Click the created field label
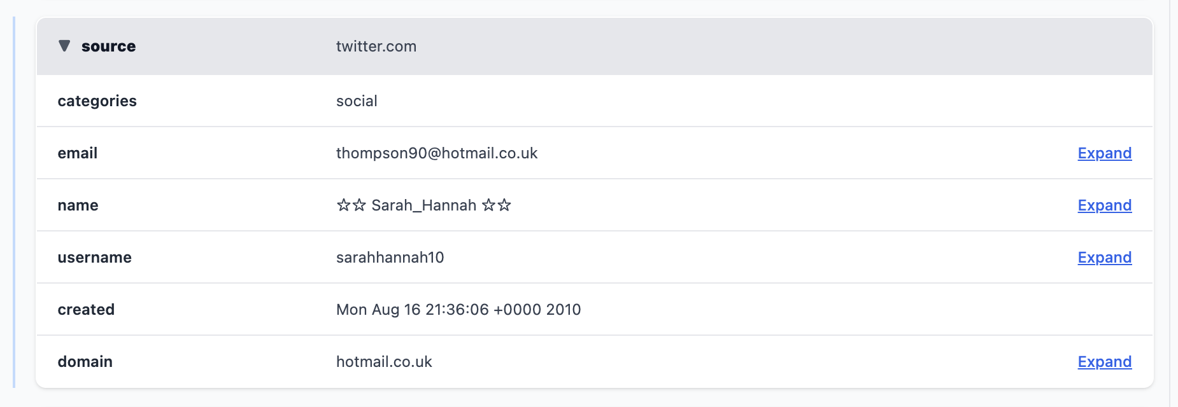1178x407 pixels. 86,310
